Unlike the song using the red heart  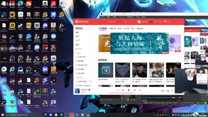89,90
